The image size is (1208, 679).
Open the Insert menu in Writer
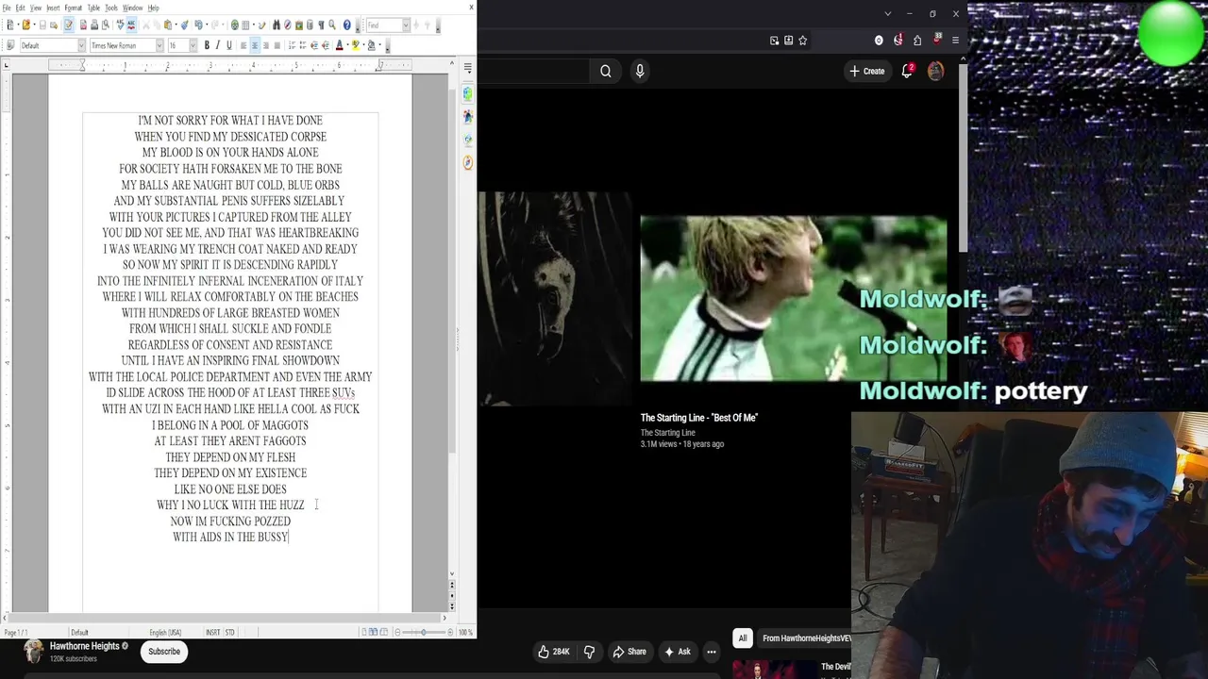point(53,8)
